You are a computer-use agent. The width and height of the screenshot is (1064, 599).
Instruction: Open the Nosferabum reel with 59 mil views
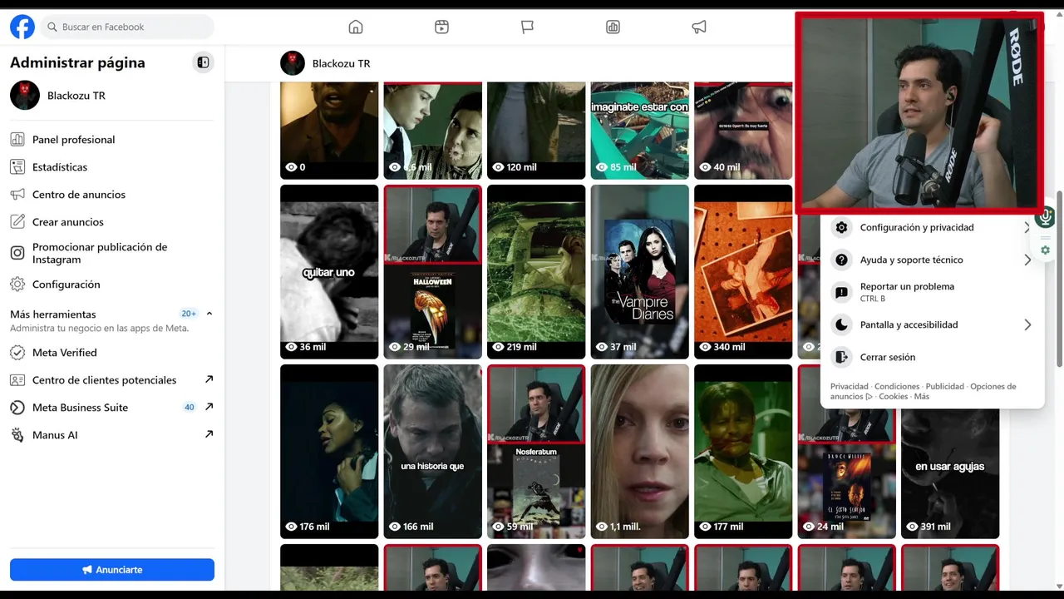[x=536, y=452]
